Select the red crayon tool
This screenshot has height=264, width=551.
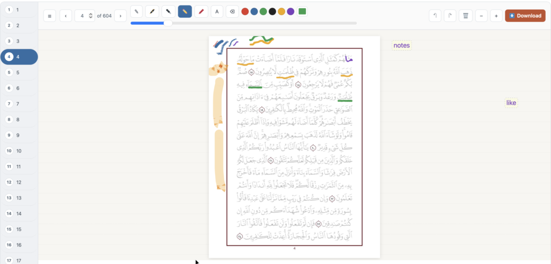coord(201,12)
